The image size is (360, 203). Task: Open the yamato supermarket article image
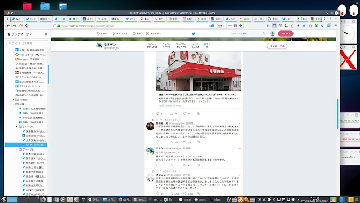199,72
